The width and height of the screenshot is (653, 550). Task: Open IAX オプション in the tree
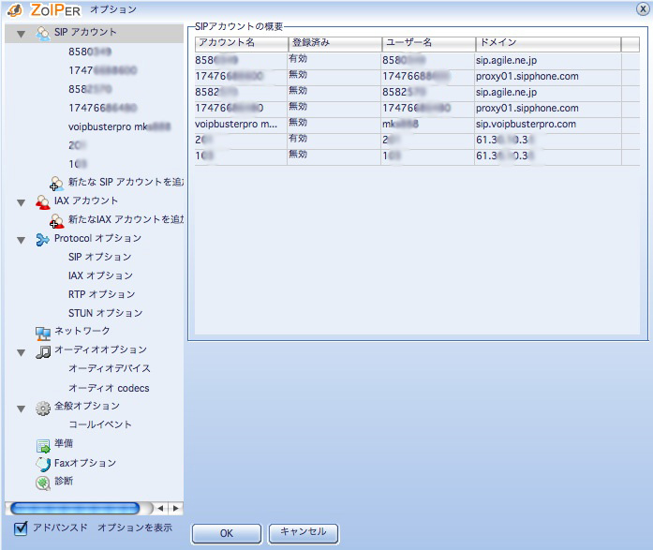click(x=100, y=275)
